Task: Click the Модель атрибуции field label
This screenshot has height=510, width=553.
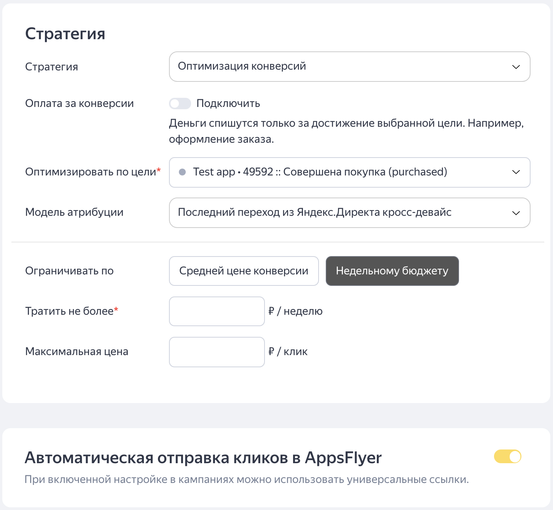Action: (x=74, y=212)
